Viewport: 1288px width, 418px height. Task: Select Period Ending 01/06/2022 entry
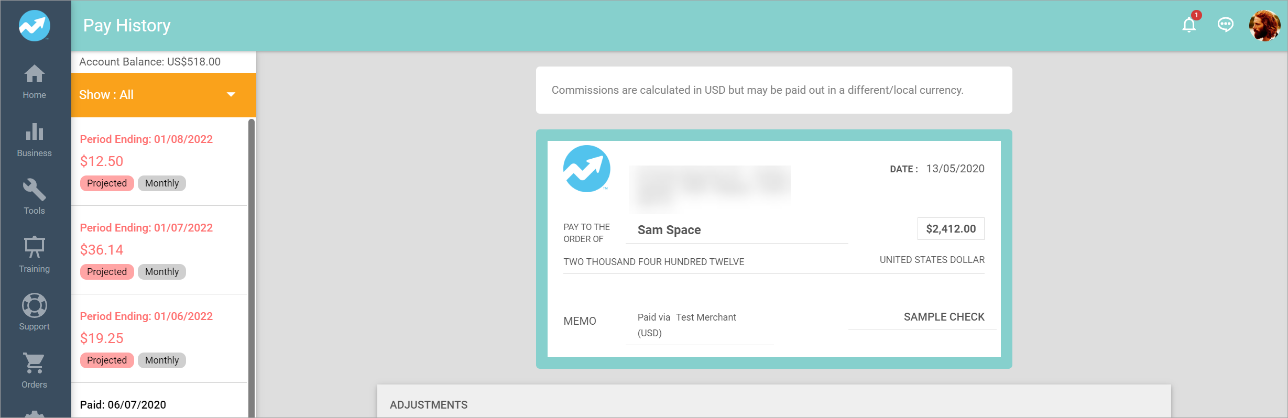pos(146,316)
